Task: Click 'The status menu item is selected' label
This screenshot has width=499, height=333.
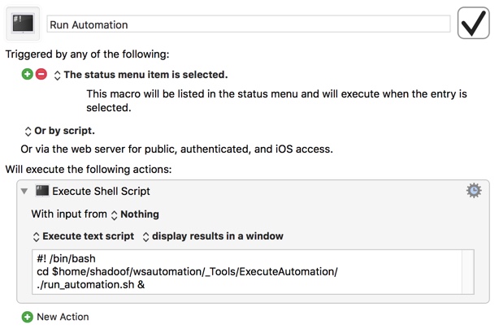Action: [145, 75]
